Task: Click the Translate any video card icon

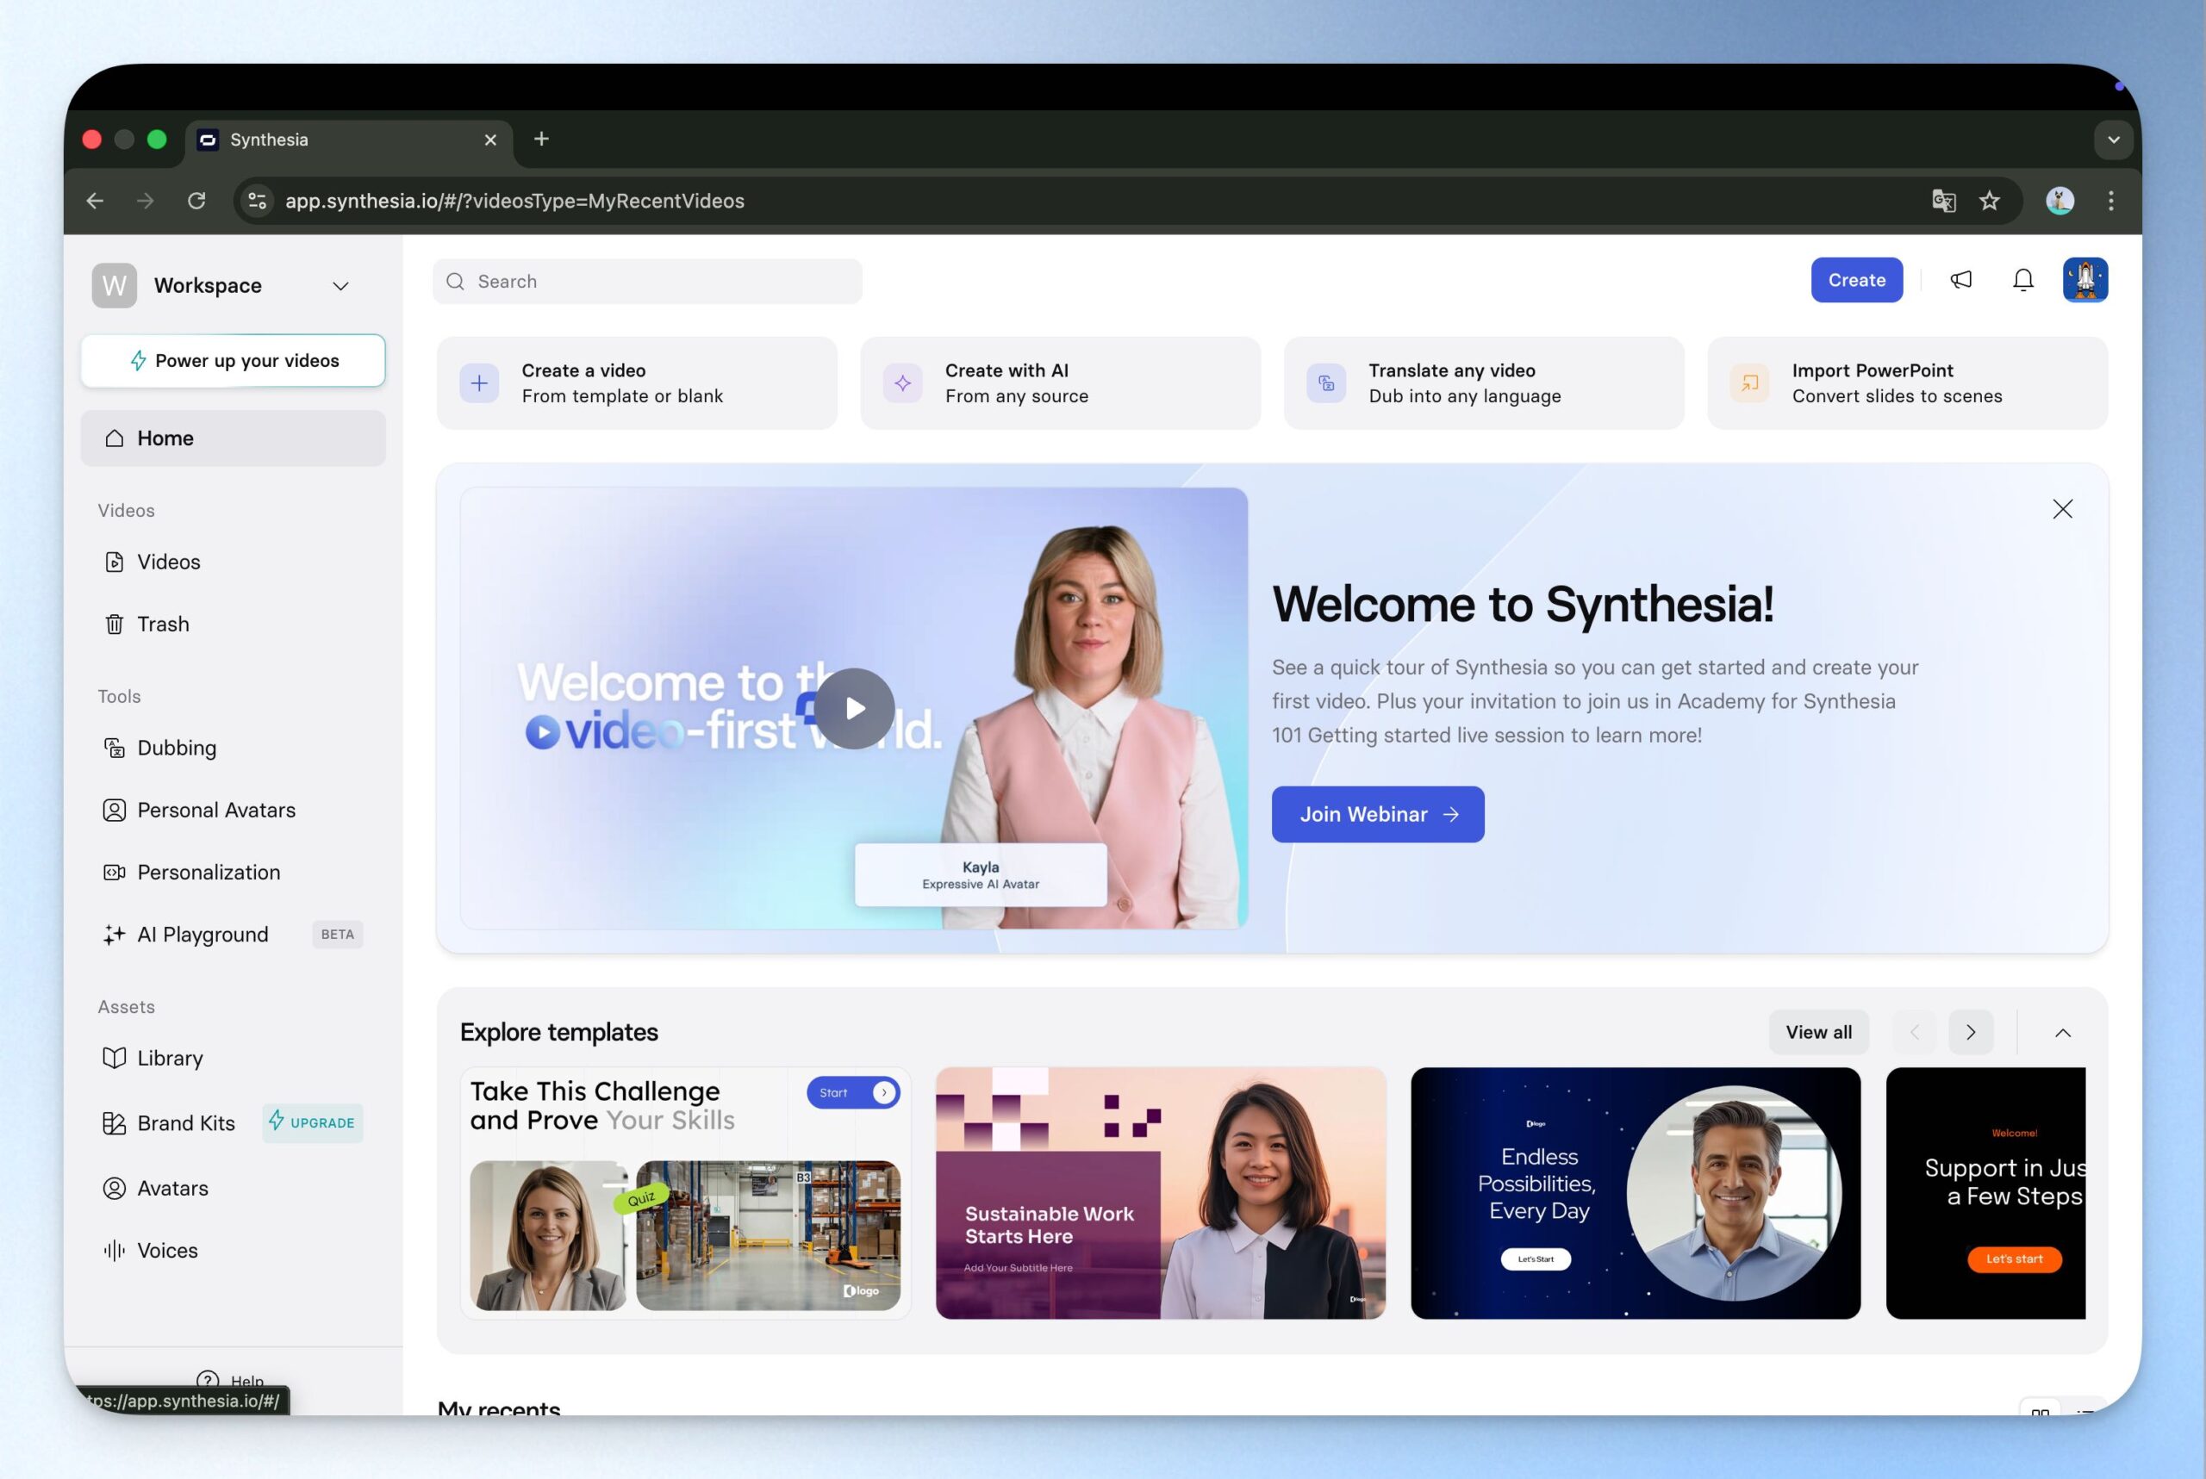Action: click(1325, 383)
